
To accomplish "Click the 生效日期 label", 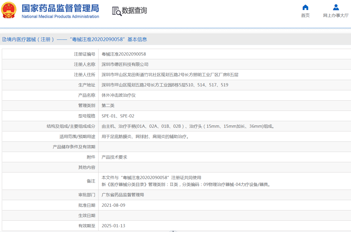I will (87, 216).
